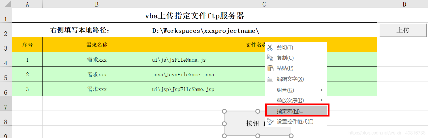The image size is (428, 138).
Task: Open 设置控件格式(F)... menu entry
Action: [x=296, y=122]
